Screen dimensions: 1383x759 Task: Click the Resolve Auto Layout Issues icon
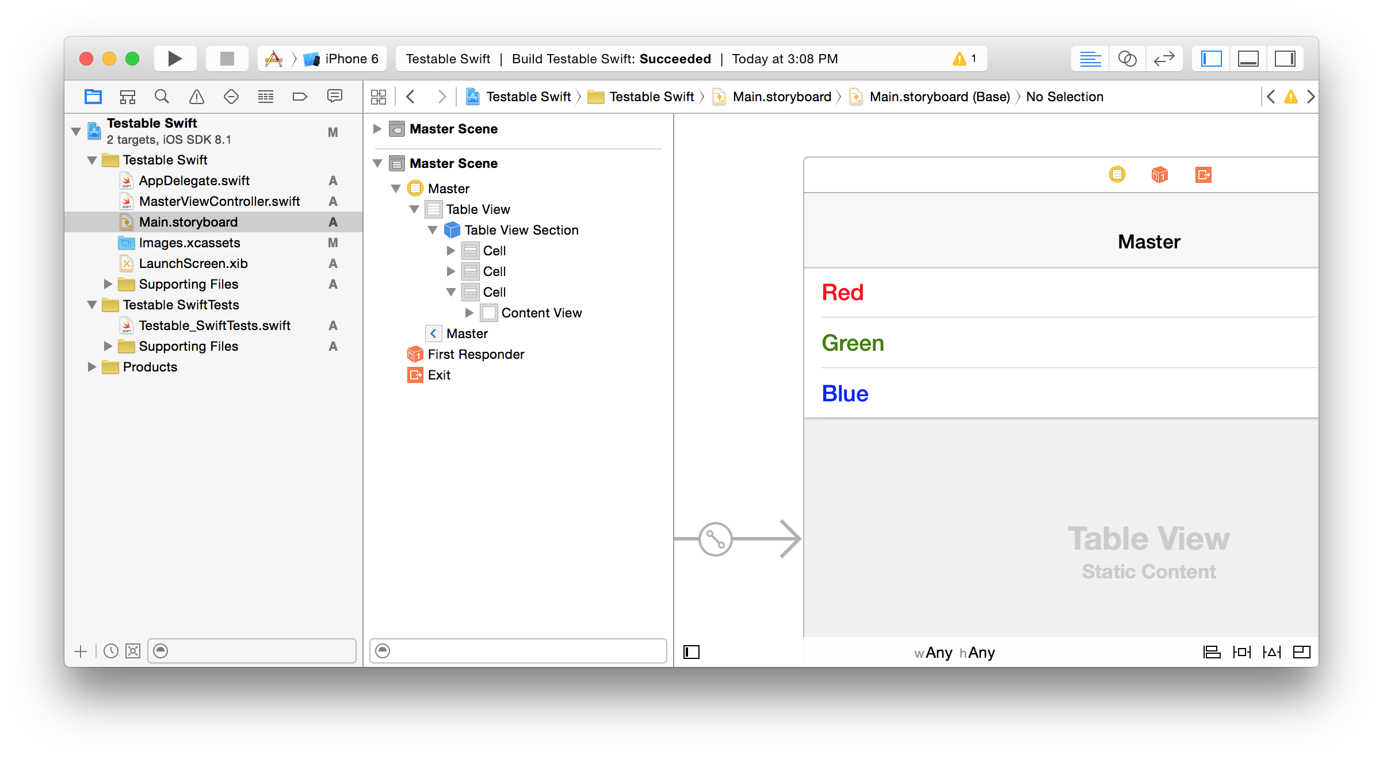[1272, 651]
